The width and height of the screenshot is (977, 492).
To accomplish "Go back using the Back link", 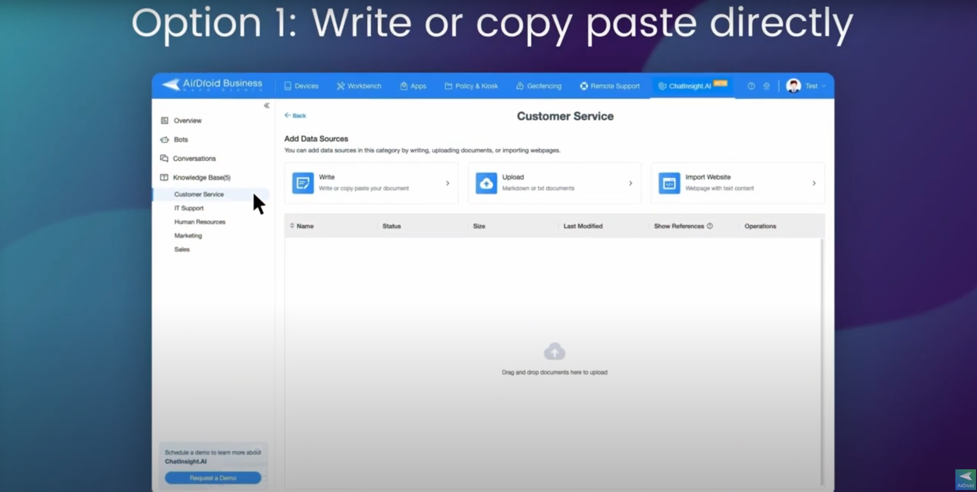I will coord(295,116).
